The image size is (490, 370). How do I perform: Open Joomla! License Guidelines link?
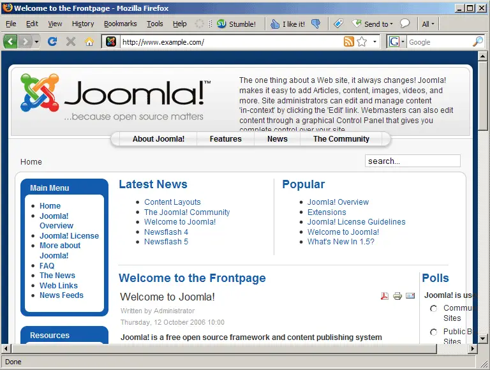pos(356,222)
